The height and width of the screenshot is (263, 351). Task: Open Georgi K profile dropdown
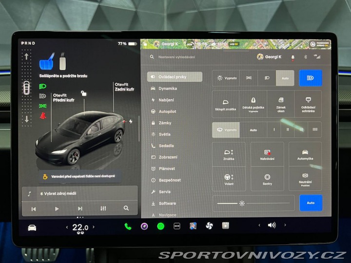tap(269, 57)
